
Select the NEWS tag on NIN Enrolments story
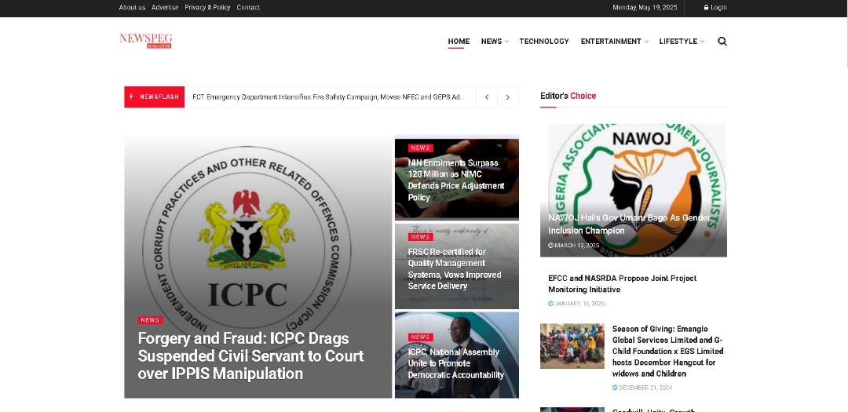click(420, 148)
